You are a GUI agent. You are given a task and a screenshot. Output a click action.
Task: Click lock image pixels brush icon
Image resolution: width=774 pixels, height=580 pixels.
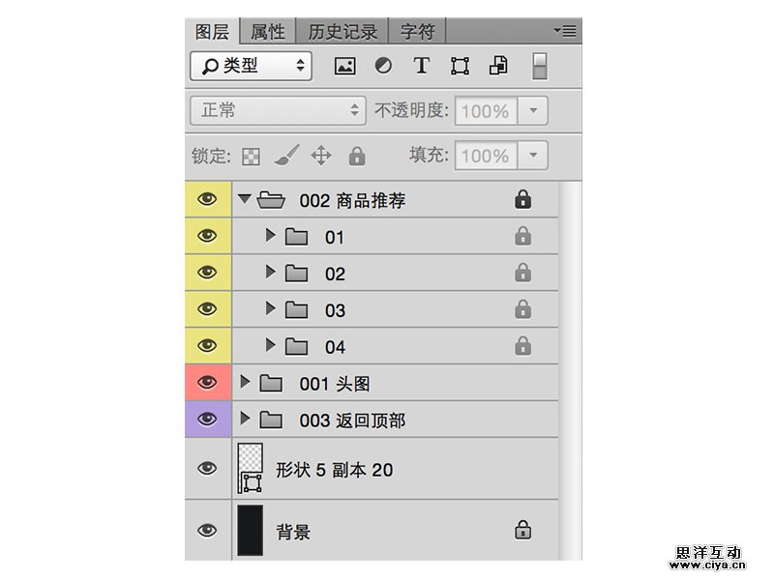pyautogui.click(x=286, y=156)
